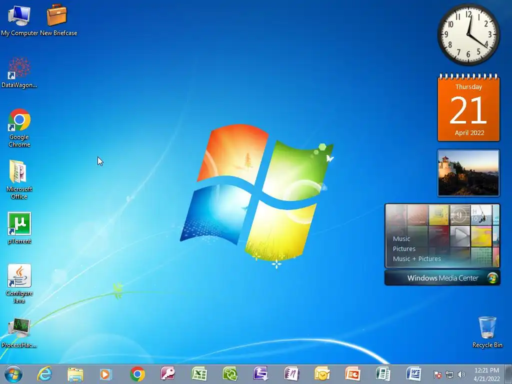
Task: Launch InfoPath from the taskbar
Action: tap(261, 374)
